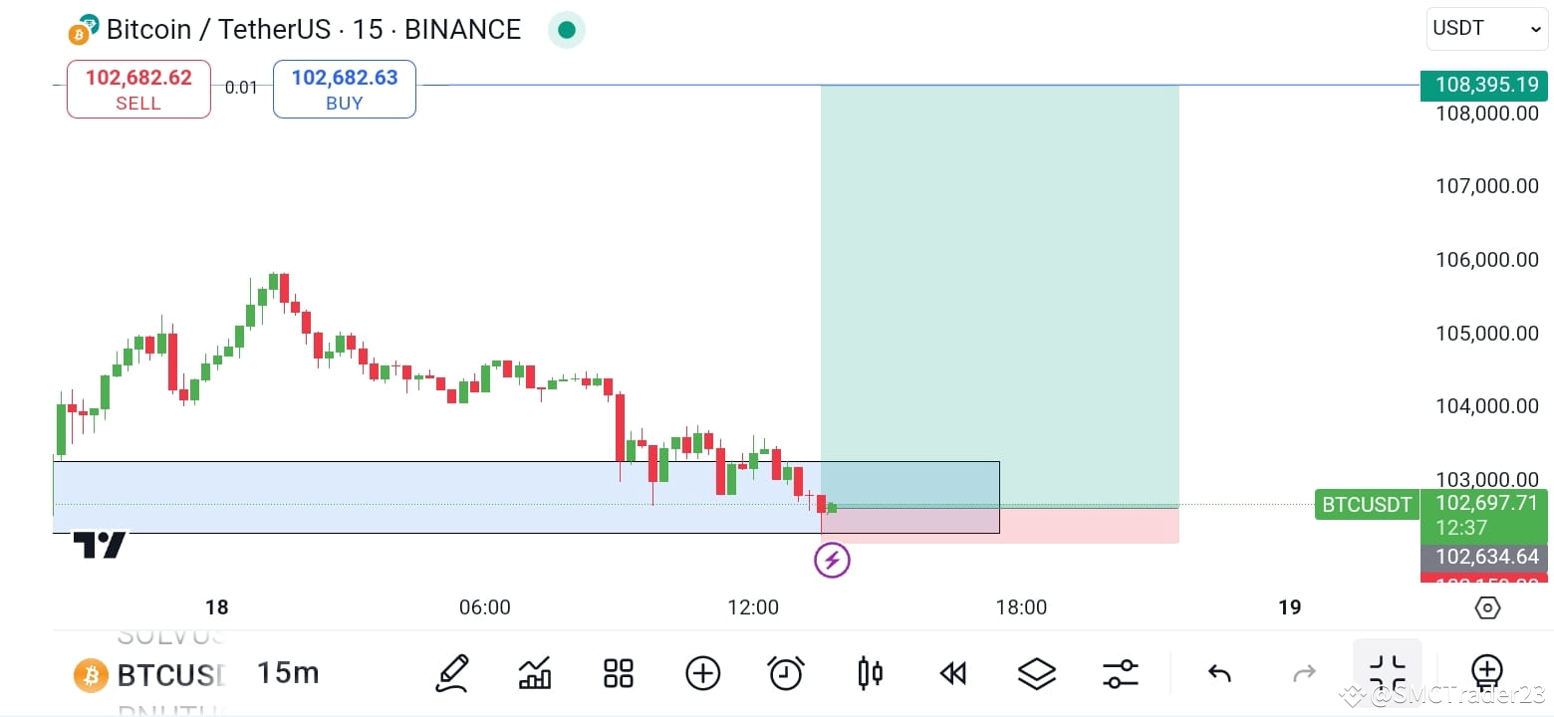Open the object tree layers icon
Screen dimensions: 1554x717
(x=1036, y=673)
